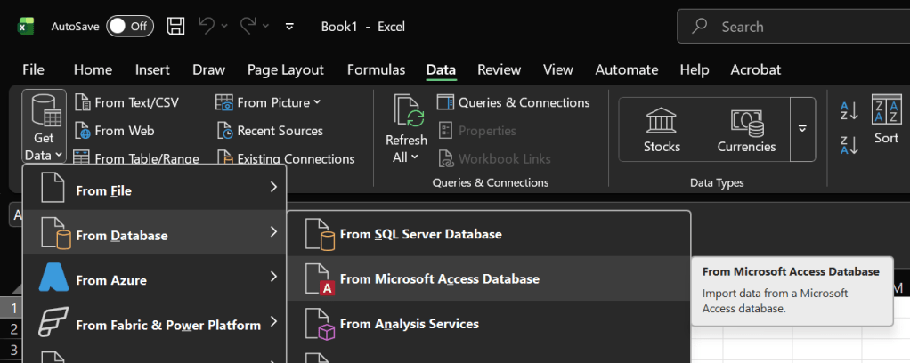Open the Sort dialog button

tap(886, 120)
